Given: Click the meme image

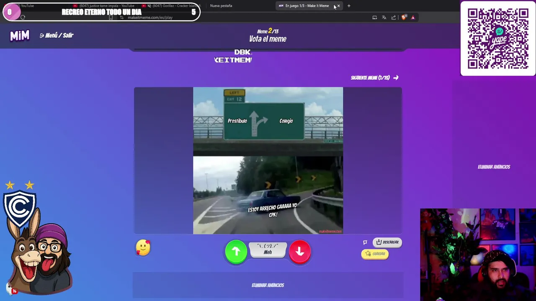Looking at the screenshot, I should click(268, 161).
